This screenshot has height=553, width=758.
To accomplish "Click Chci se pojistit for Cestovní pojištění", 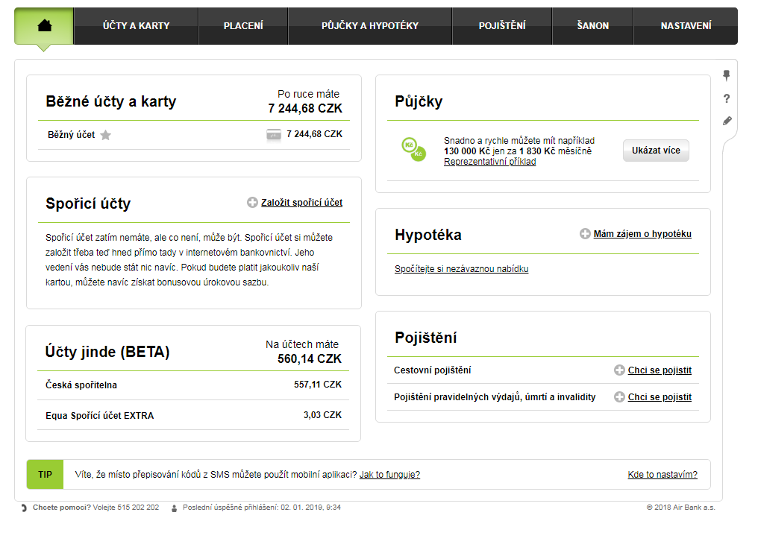I will click(660, 370).
